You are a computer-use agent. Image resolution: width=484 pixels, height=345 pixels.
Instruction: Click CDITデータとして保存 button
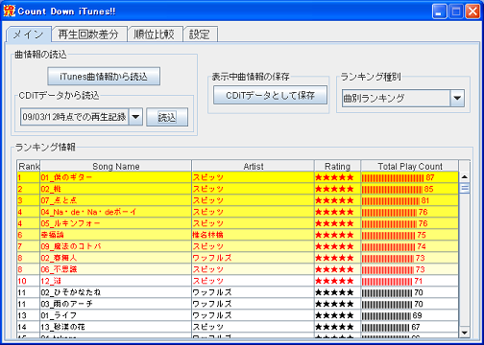pos(271,95)
